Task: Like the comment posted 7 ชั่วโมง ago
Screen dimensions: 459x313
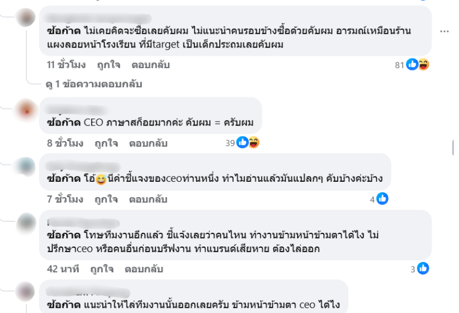Action: (x=106, y=199)
